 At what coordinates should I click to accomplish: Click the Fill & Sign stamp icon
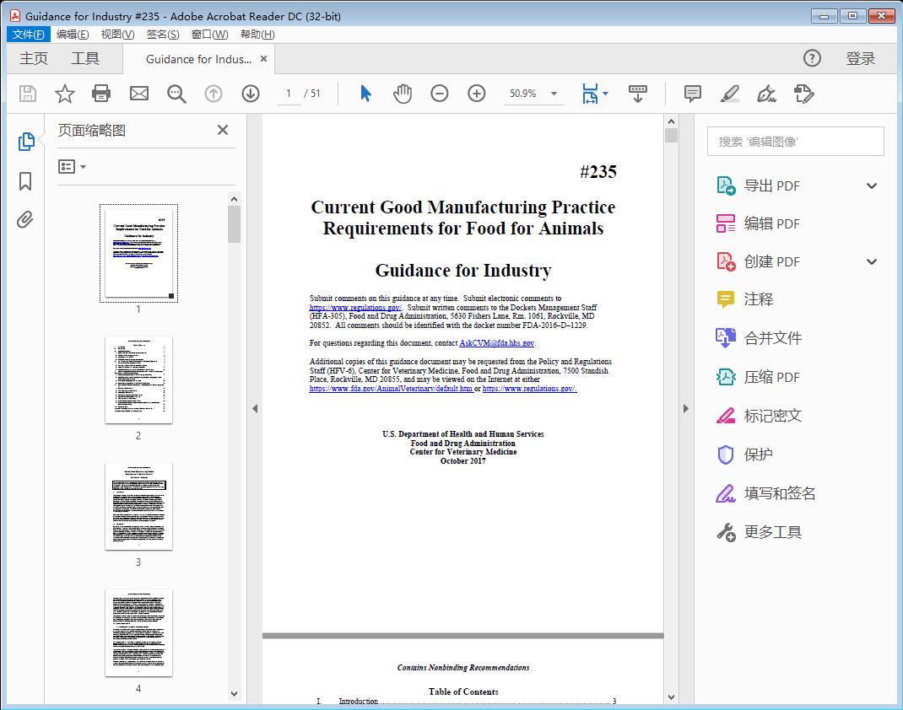point(803,94)
